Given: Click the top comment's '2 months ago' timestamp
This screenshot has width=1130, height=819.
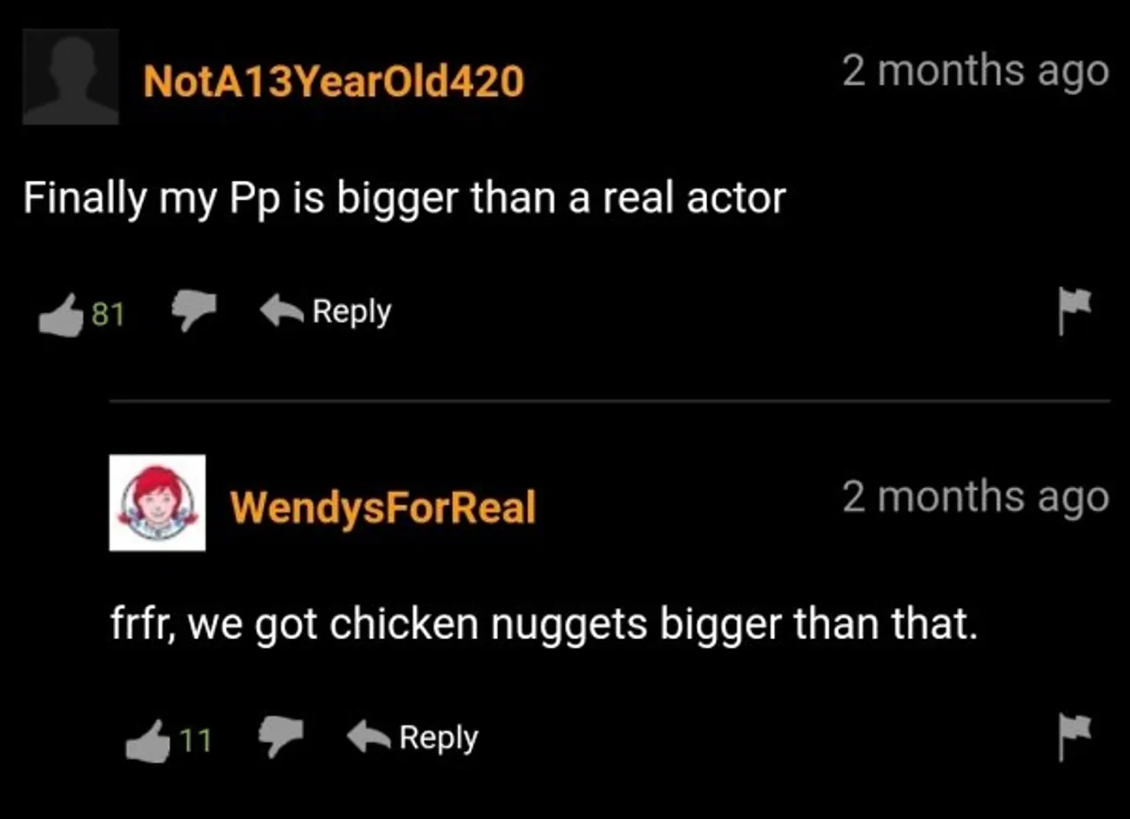Looking at the screenshot, I should coord(976,71).
